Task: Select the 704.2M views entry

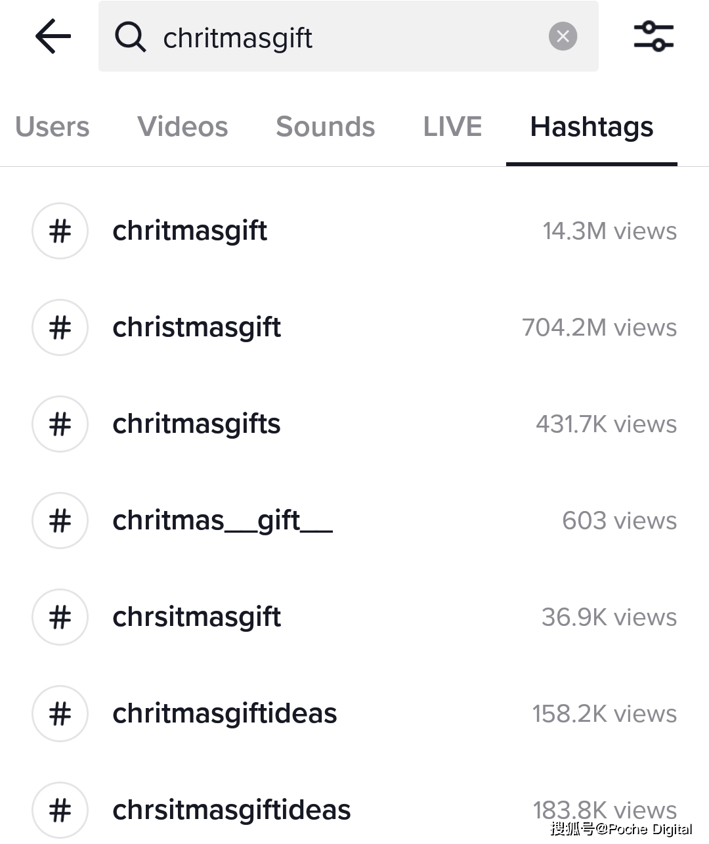Action: [x=599, y=328]
